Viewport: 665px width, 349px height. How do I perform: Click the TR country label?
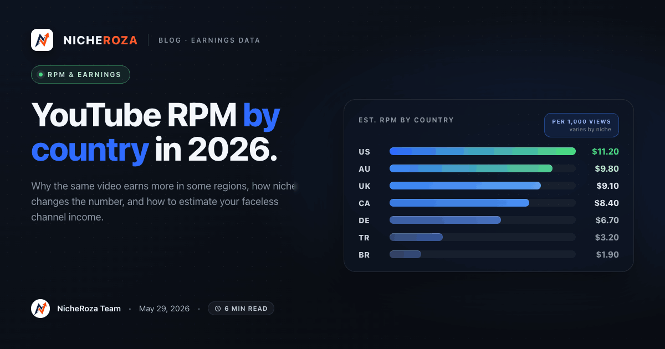[x=364, y=237]
